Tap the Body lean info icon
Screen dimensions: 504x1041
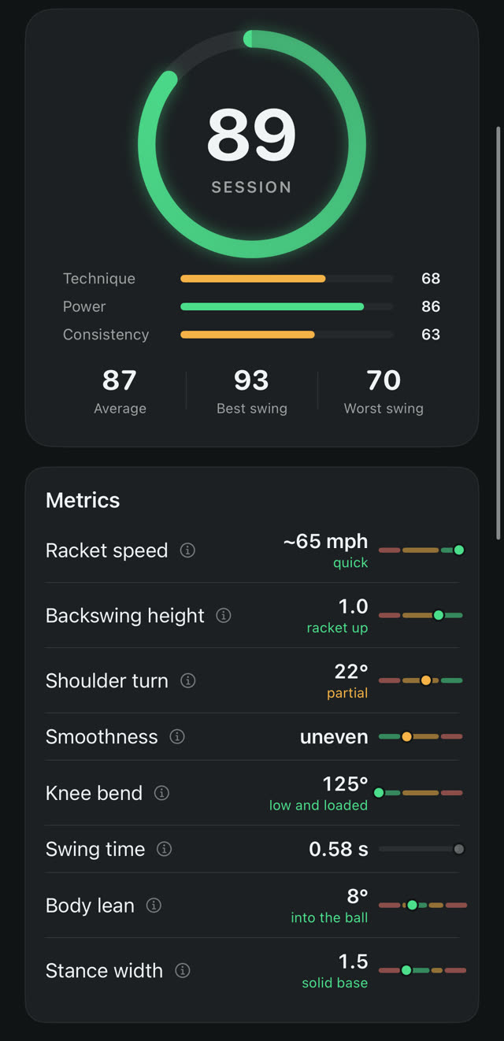[154, 906]
